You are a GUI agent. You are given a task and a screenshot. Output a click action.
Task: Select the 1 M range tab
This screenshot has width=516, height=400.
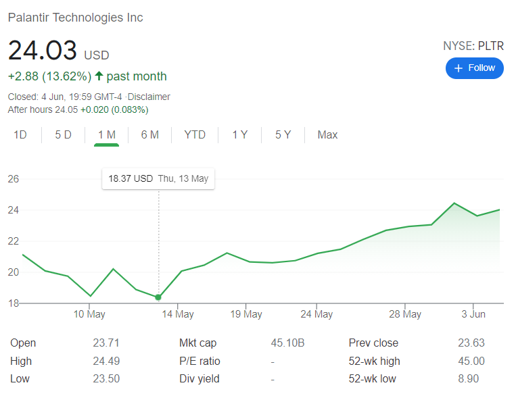tap(107, 134)
